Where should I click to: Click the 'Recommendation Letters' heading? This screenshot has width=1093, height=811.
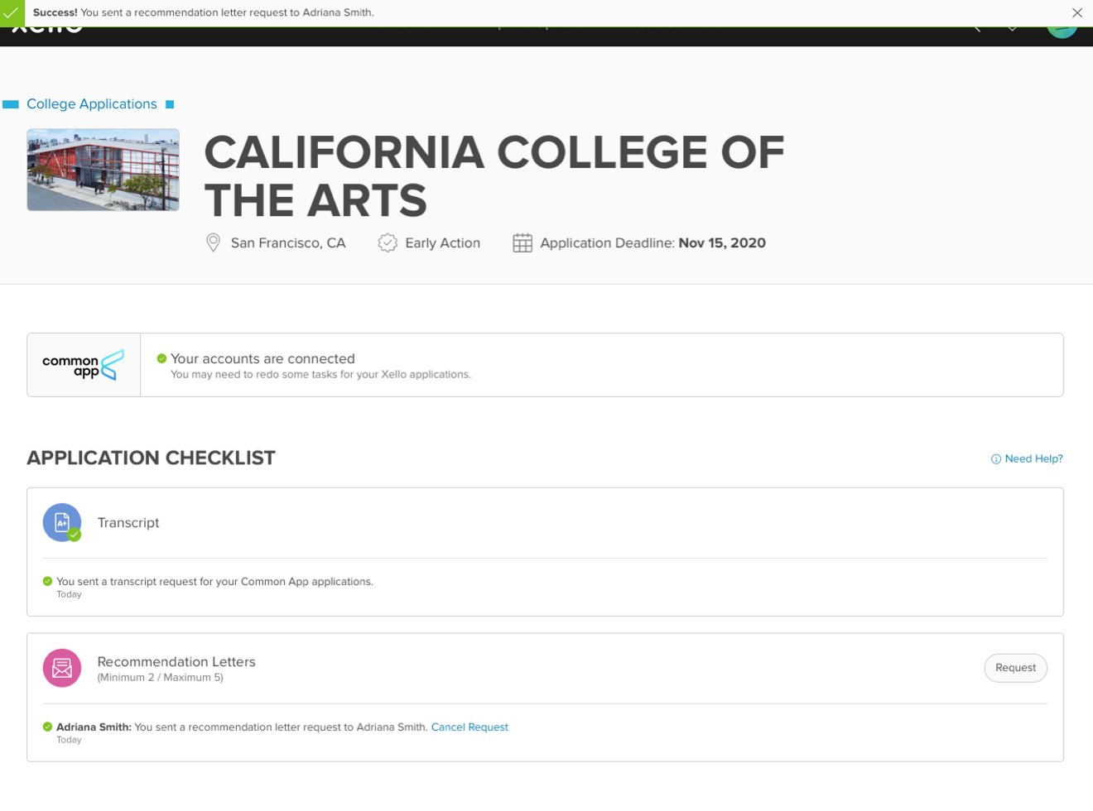pyautogui.click(x=176, y=661)
